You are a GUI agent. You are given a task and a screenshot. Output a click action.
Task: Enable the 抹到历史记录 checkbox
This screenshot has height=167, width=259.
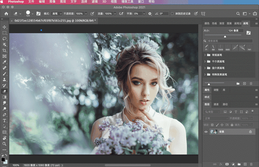coord(172,14)
